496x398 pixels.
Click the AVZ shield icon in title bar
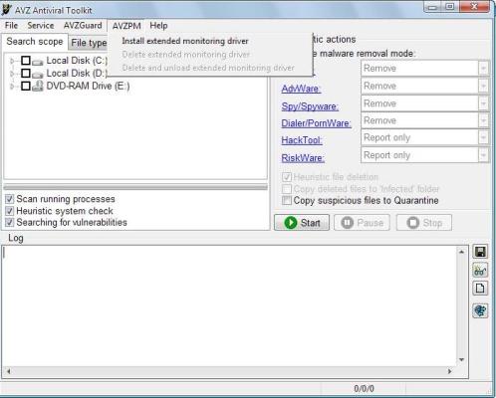(x=6, y=10)
